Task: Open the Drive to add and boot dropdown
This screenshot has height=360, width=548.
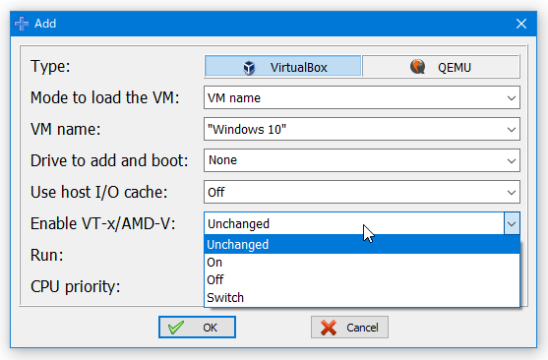Action: click(x=362, y=160)
